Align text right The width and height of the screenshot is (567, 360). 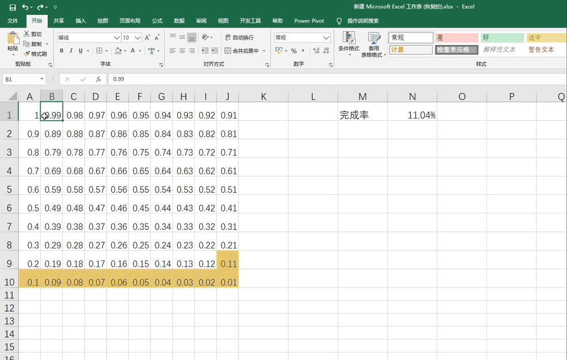pos(191,51)
